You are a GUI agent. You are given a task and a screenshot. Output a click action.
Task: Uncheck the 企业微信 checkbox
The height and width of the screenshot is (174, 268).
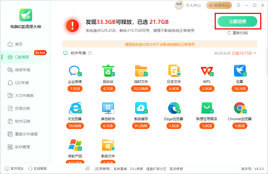80,74
